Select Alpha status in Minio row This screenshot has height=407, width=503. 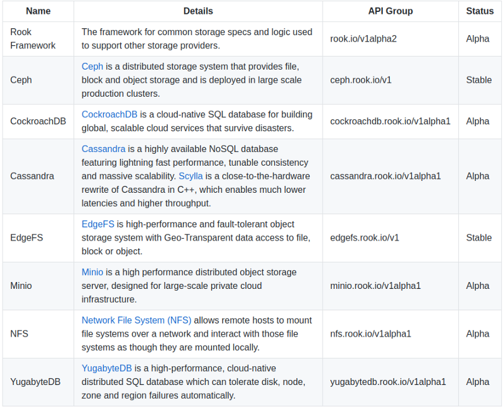pos(478,286)
